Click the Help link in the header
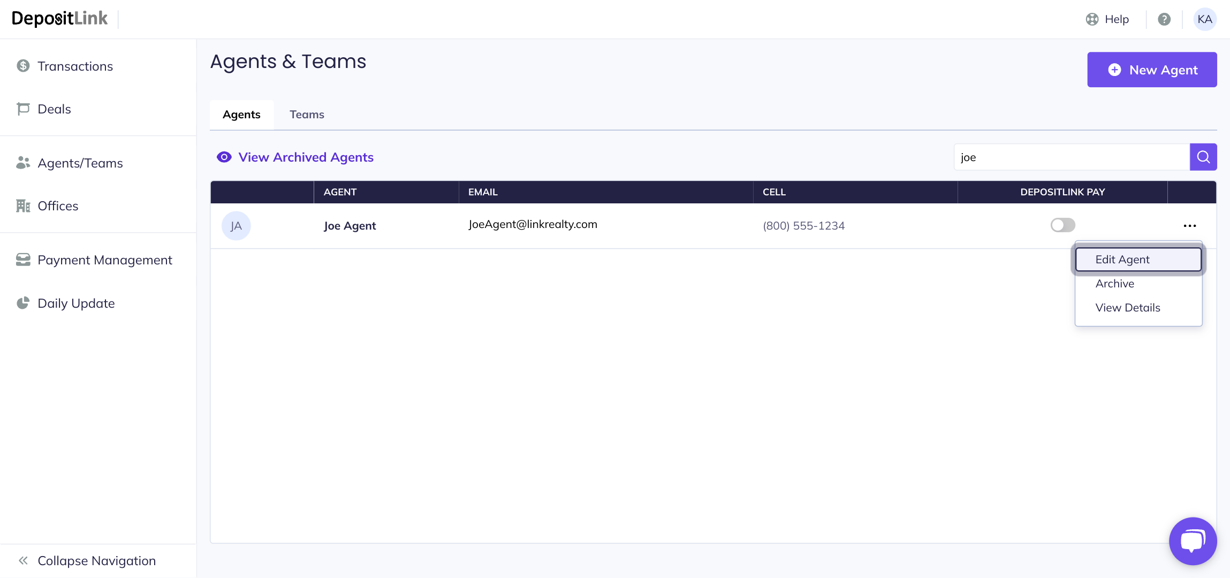The height and width of the screenshot is (578, 1230). 1107,19
